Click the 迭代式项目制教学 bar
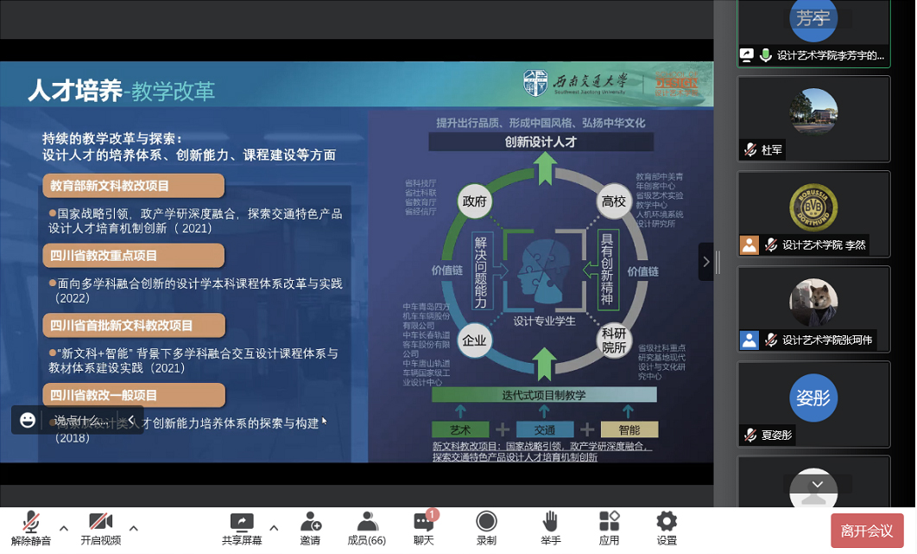 point(544,395)
